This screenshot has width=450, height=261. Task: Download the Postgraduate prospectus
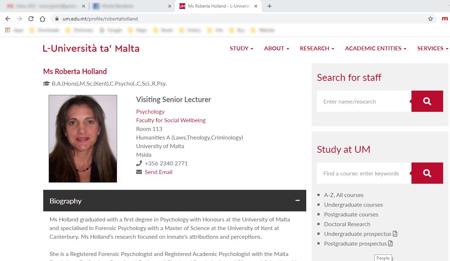[358, 243]
